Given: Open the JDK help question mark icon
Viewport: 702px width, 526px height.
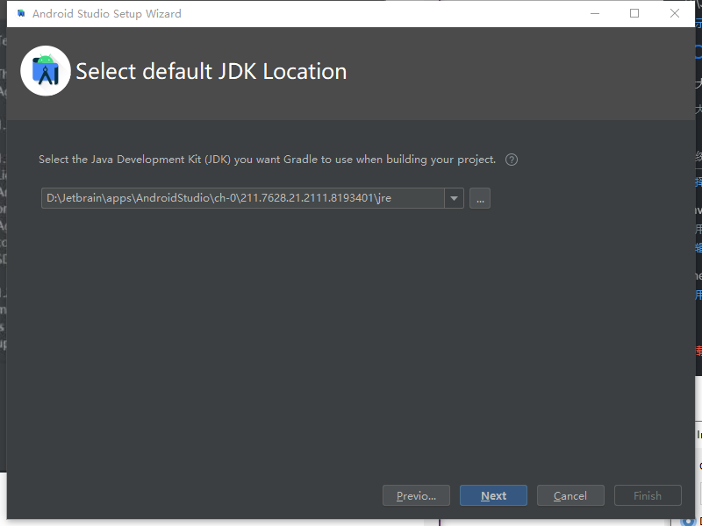Looking at the screenshot, I should pyautogui.click(x=512, y=160).
